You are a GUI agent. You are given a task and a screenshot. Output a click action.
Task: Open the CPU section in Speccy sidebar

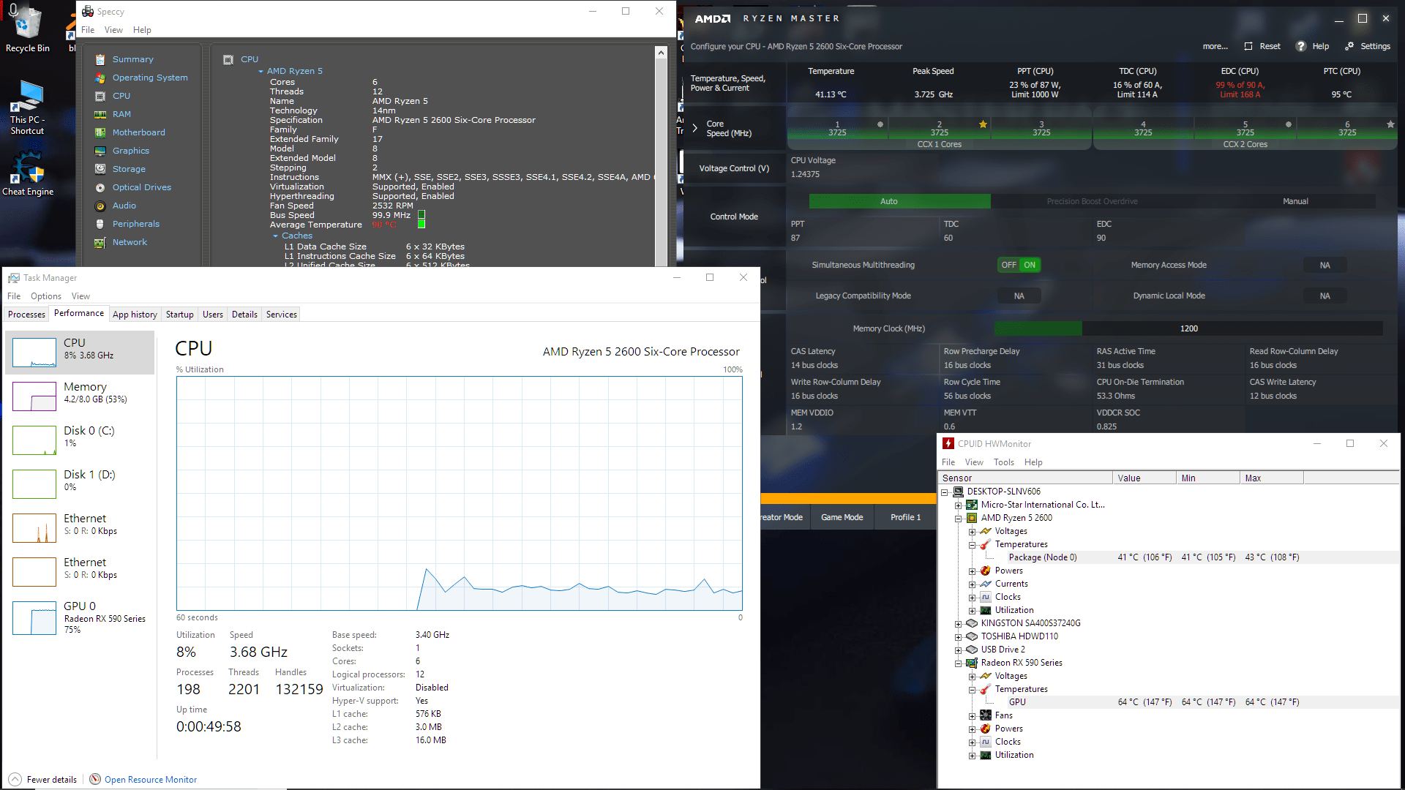coord(121,96)
